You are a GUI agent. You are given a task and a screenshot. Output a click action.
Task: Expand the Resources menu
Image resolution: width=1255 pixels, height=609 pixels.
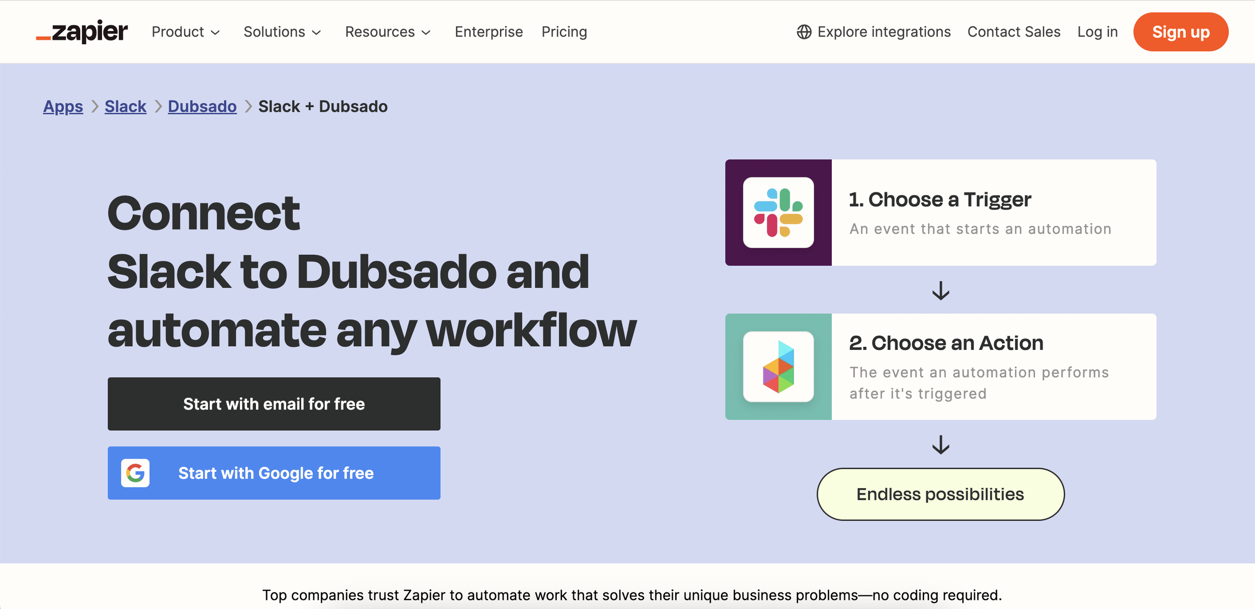click(387, 32)
